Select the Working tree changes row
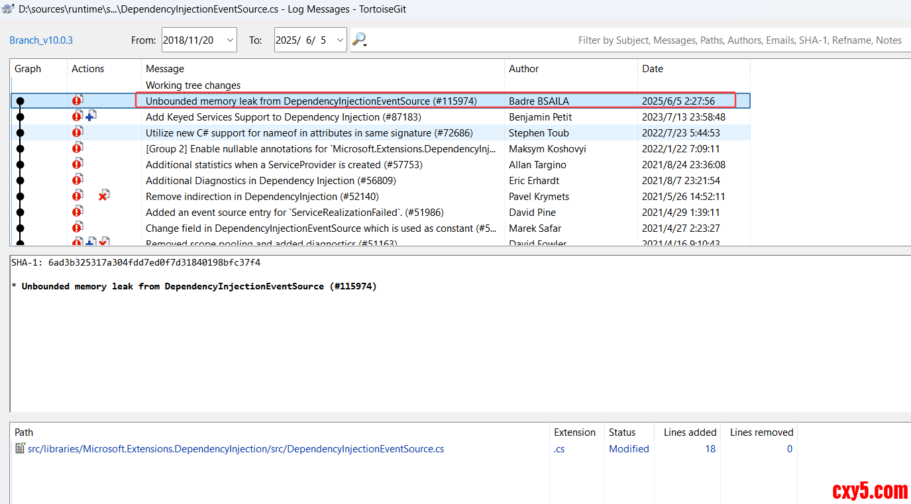The width and height of the screenshot is (911, 504). tap(193, 85)
